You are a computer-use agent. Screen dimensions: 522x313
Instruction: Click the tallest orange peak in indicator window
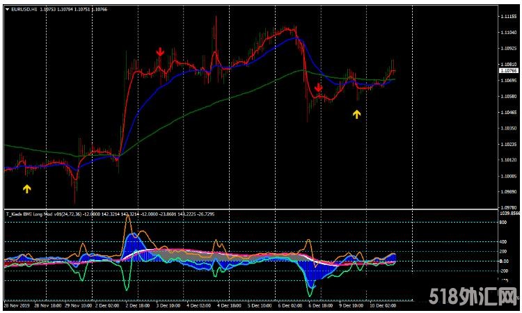pos(127,218)
